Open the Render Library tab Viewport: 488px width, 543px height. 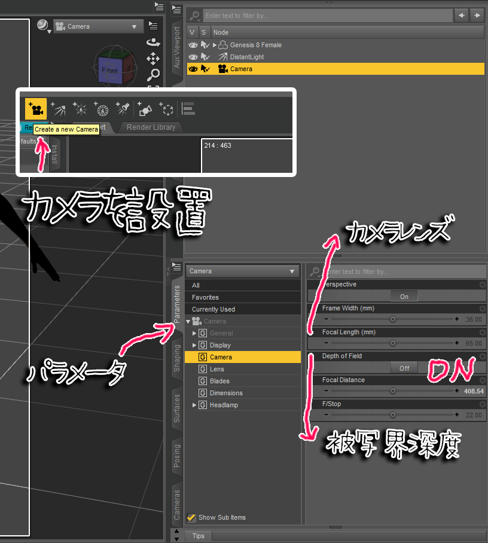[151, 127]
